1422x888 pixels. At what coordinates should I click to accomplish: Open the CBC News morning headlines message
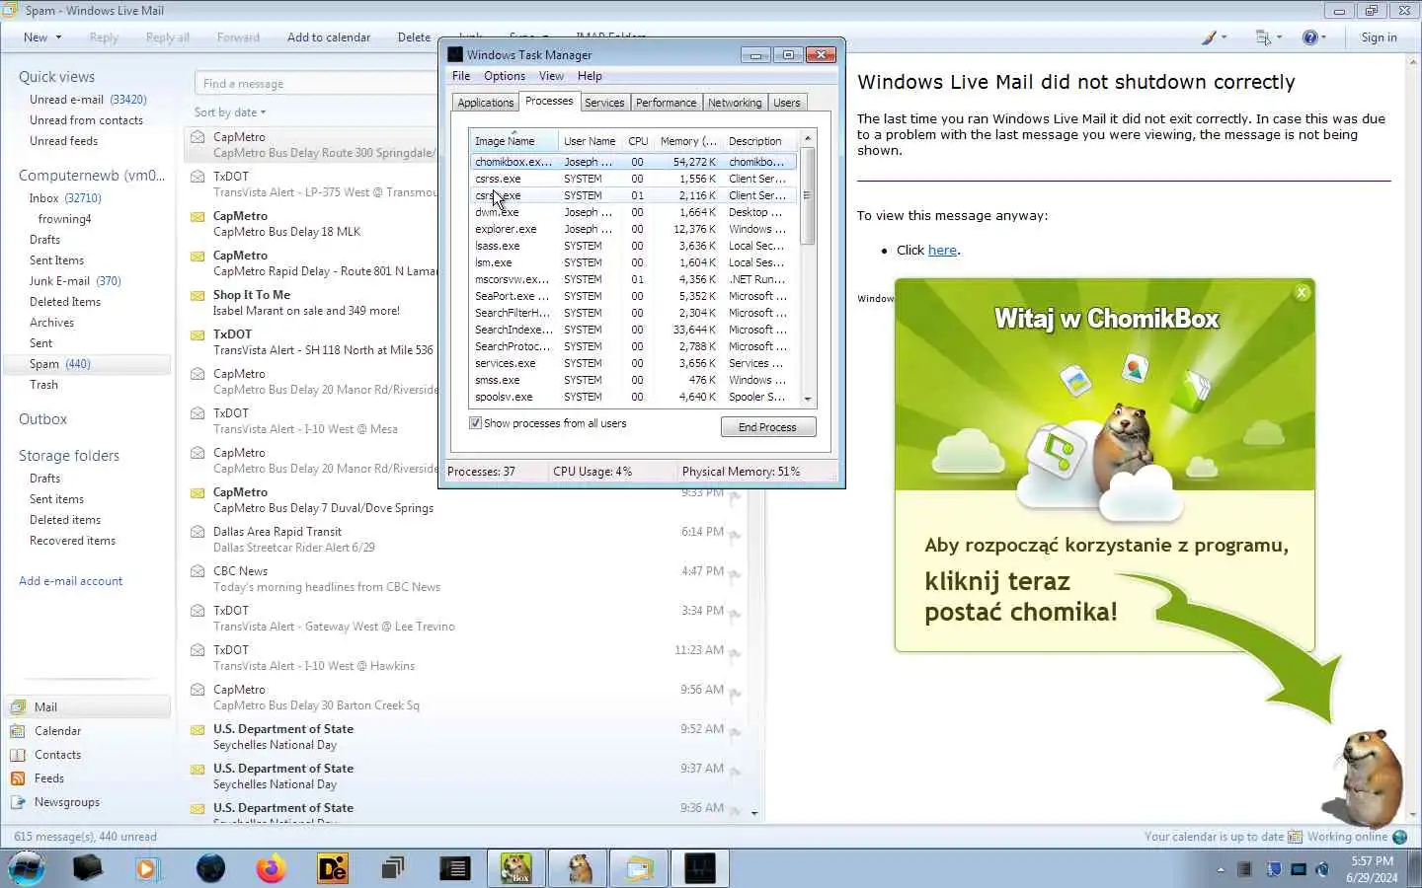(x=466, y=579)
